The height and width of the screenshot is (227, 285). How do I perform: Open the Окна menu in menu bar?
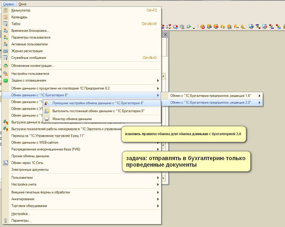22,4
